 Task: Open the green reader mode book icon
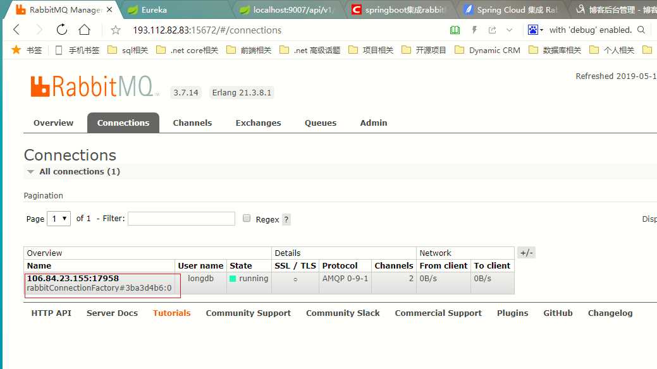(x=455, y=30)
